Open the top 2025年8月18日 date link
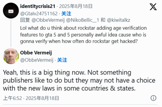The height and width of the screenshot is (107, 162). point(76,6)
